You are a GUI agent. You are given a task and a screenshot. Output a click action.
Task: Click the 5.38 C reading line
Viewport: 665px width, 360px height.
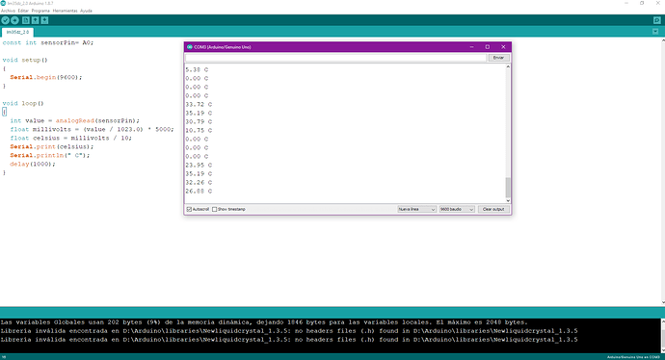[x=197, y=69]
